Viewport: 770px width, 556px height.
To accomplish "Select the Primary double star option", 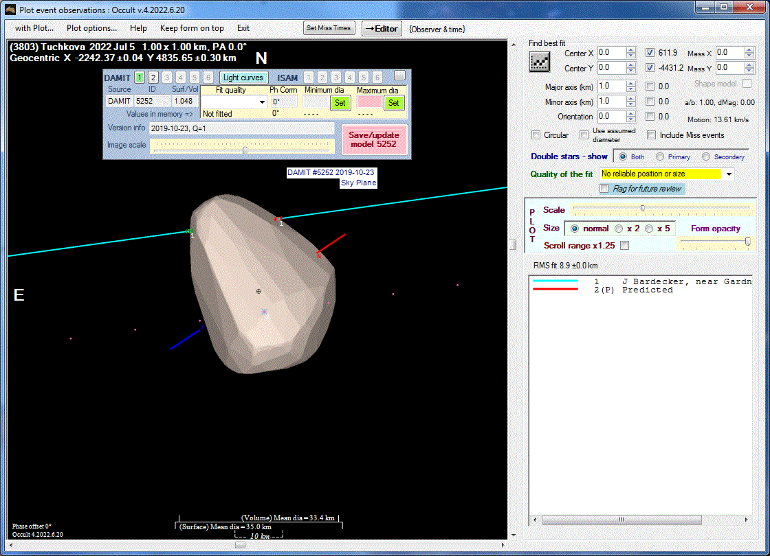I will click(x=661, y=157).
